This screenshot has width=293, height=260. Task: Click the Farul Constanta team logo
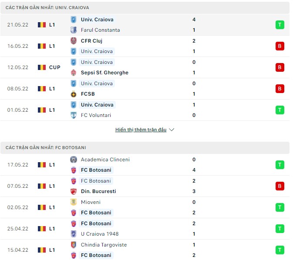[x=74, y=30]
